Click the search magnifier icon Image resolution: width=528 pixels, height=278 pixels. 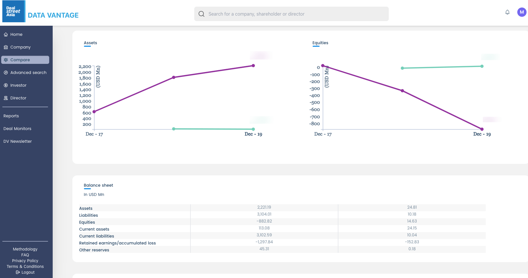pos(201,14)
